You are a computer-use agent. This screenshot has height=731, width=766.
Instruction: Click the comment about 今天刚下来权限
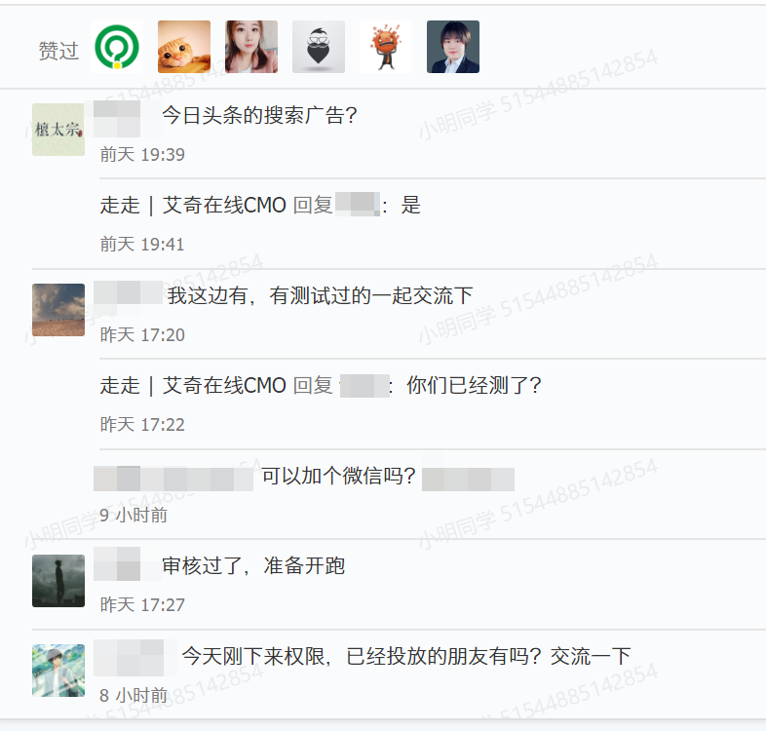(x=406, y=656)
